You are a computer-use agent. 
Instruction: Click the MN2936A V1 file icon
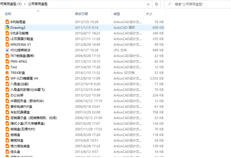tap(7, 45)
